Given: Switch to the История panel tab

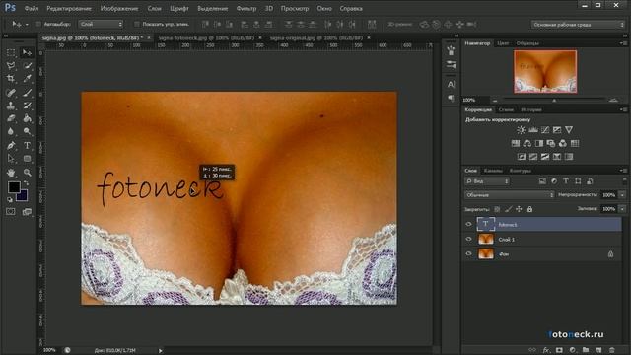Looking at the screenshot, I should pos(531,109).
